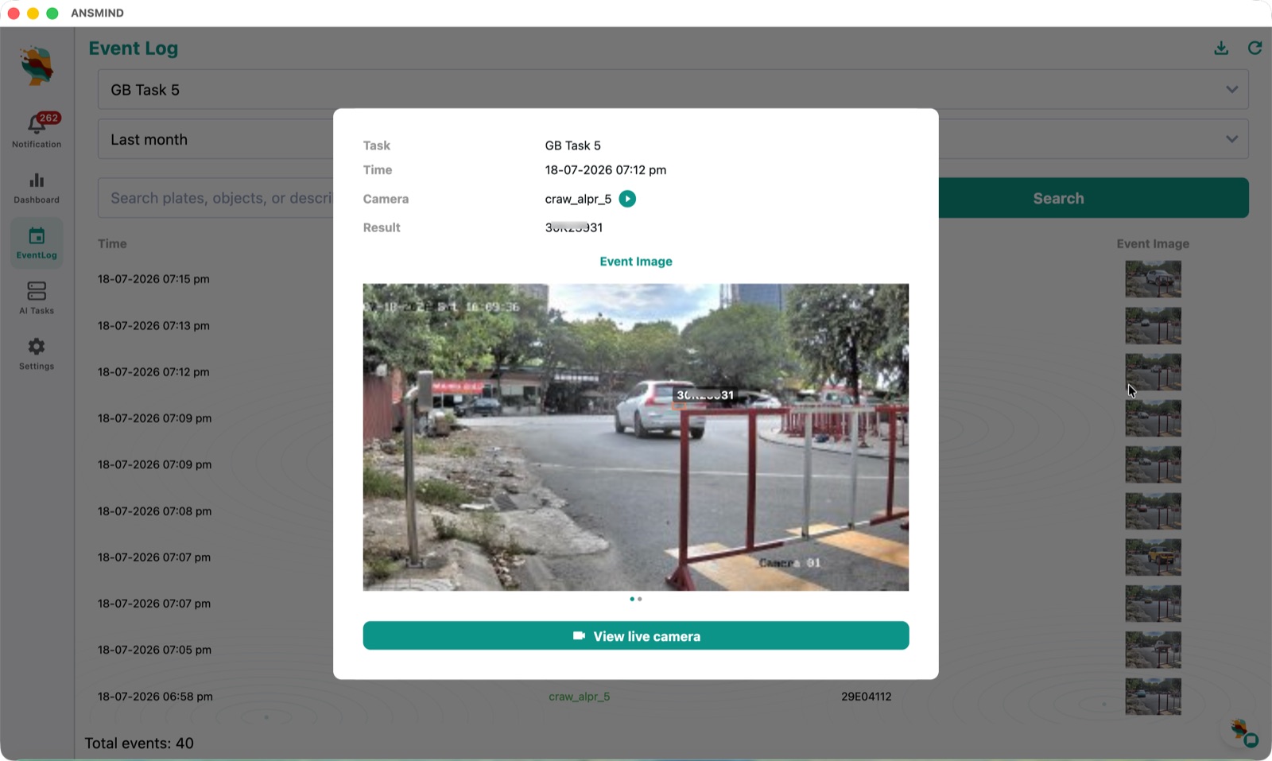Switch to second event image dot
Image resolution: width=1272 pixels, height=761 pixels.
point(640,599)
